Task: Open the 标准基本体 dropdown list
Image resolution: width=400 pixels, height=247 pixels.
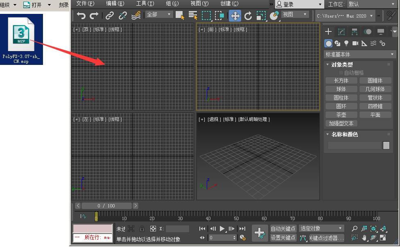Action: (x=359, y=54)
